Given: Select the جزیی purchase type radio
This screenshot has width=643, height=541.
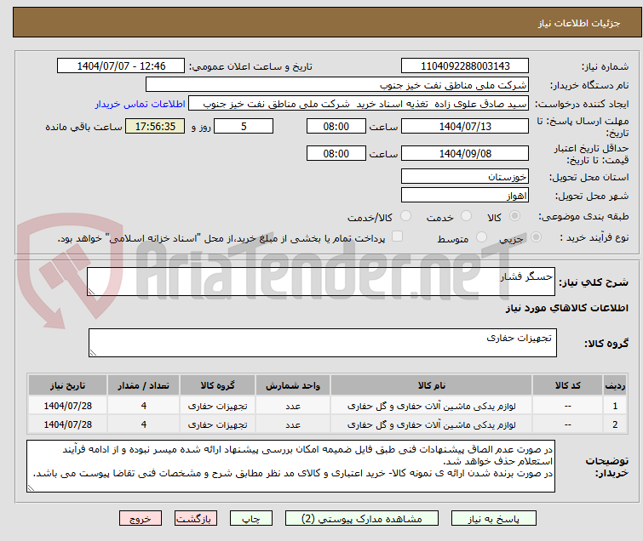Looking at the screenshot, I should [536, 237].
